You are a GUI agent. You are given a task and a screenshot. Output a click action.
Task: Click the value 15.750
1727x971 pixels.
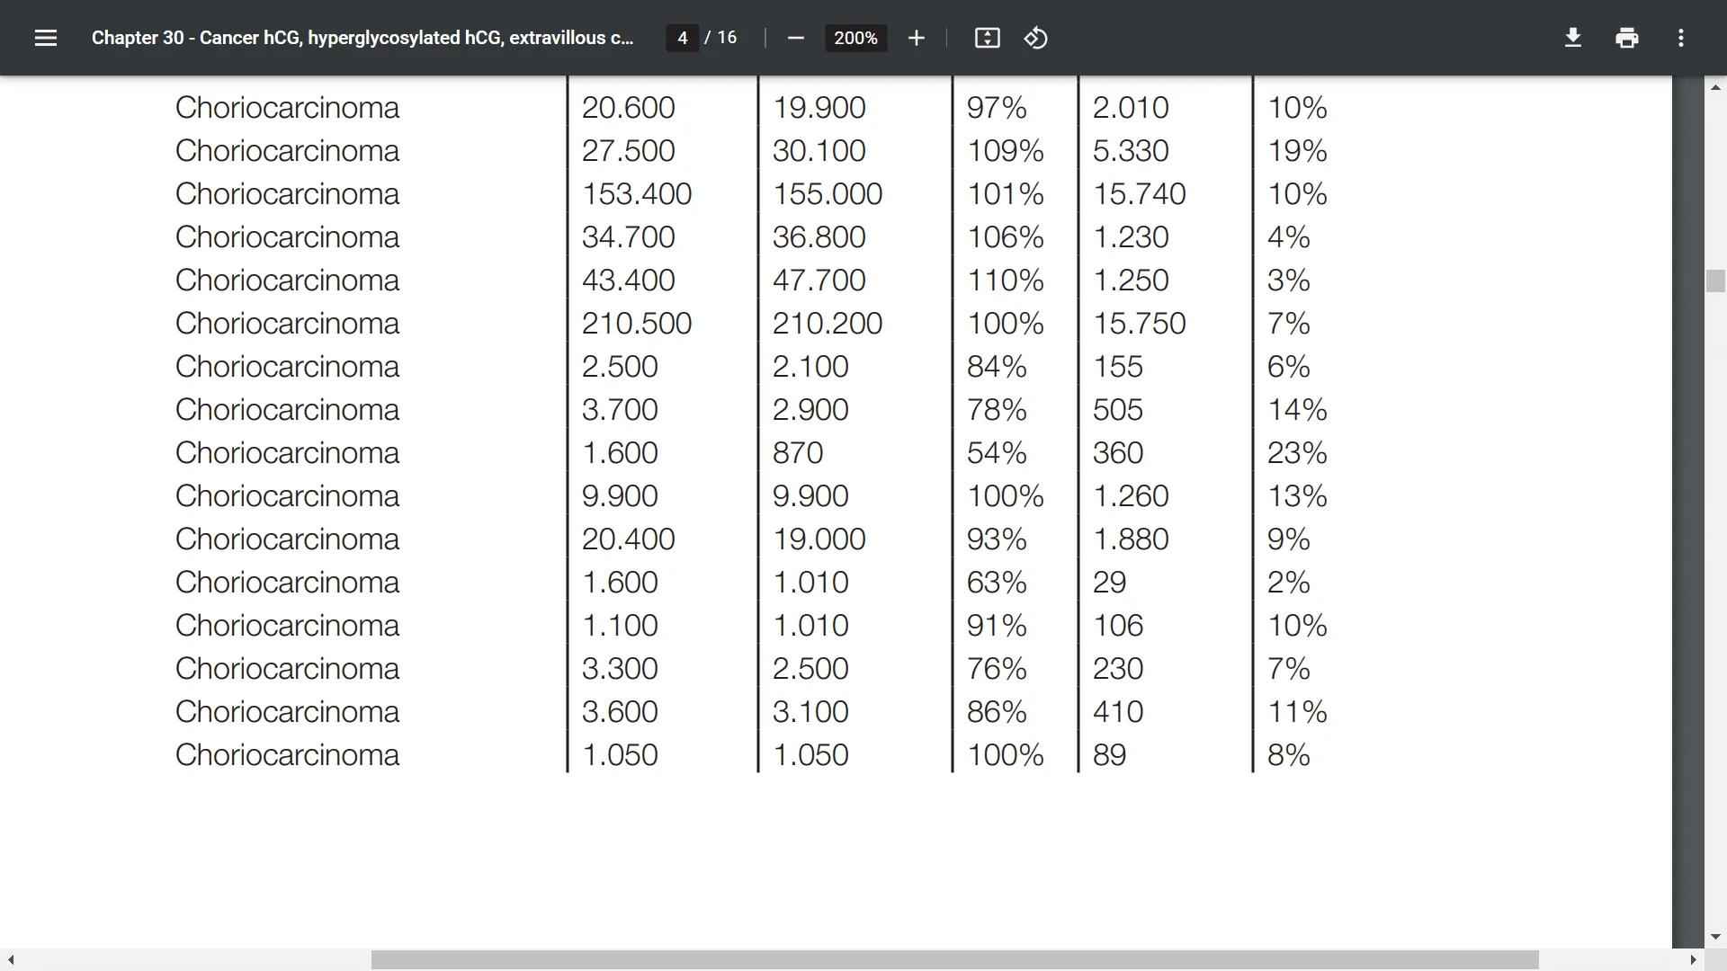click(x=1140, y=323)
